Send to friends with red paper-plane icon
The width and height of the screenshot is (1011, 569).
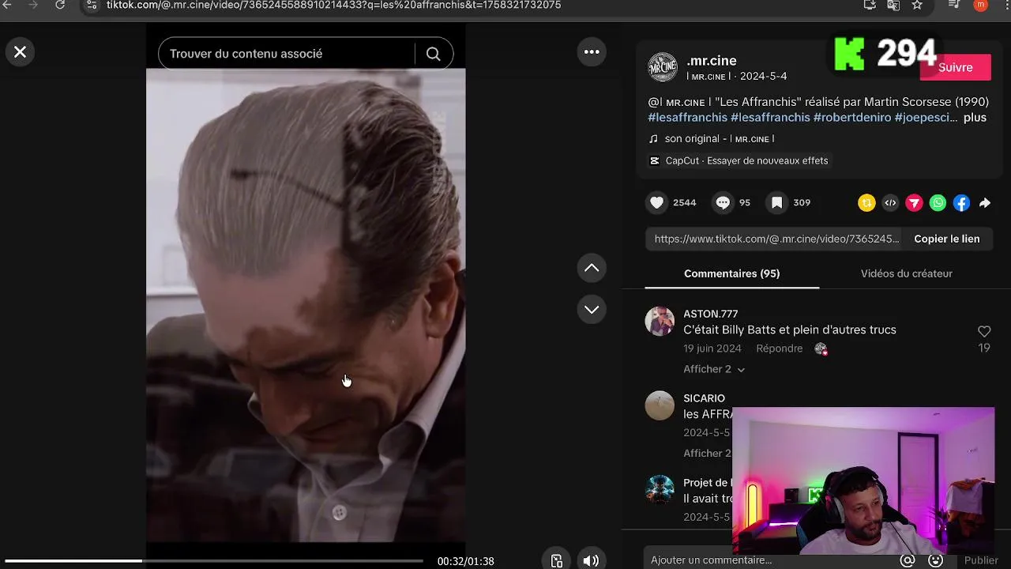click(x=914, y=203)
